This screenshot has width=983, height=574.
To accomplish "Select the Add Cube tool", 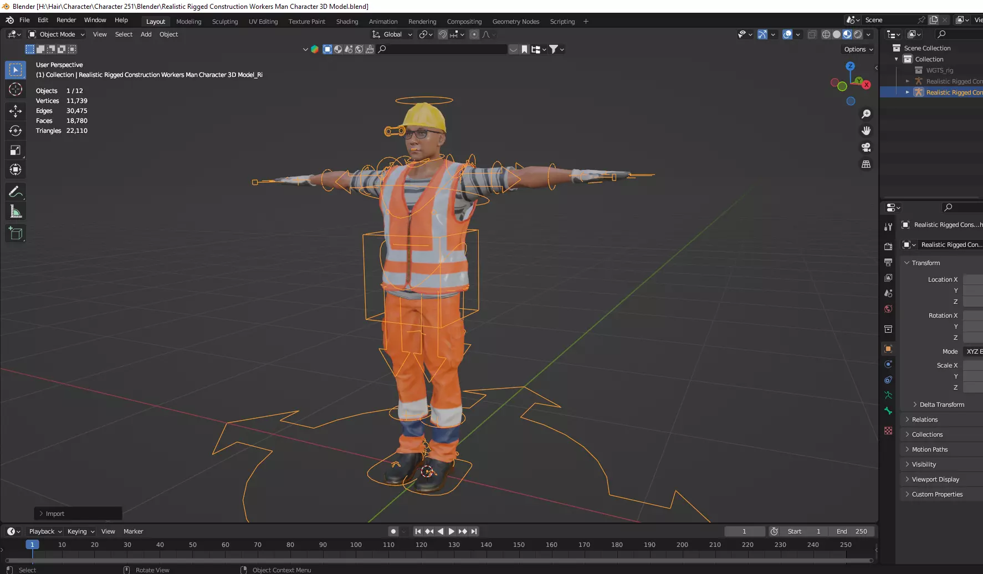I will pyautogui.click(x=16, y=234).
